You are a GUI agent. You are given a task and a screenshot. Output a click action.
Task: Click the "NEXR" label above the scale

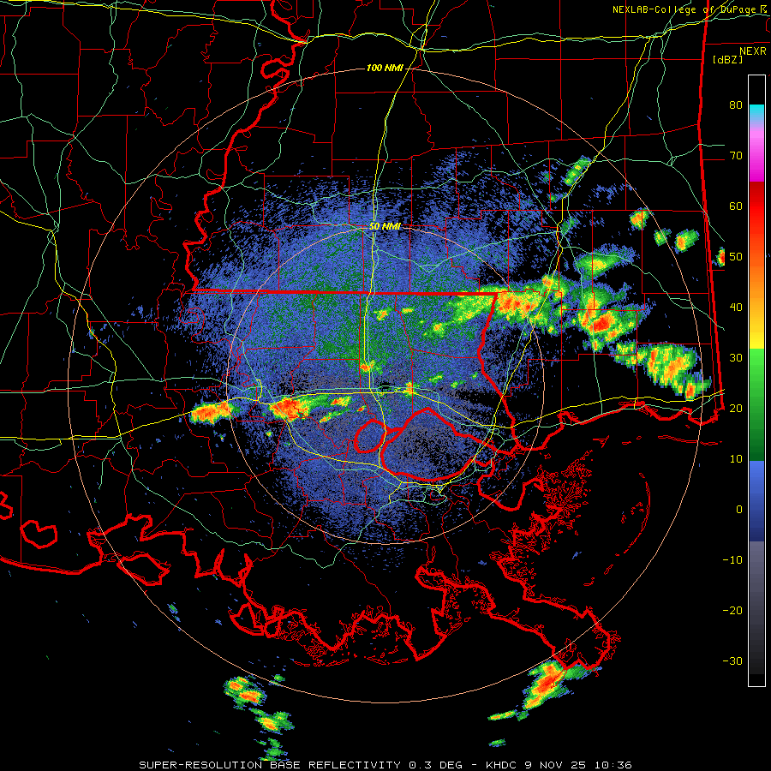(752, 51)
